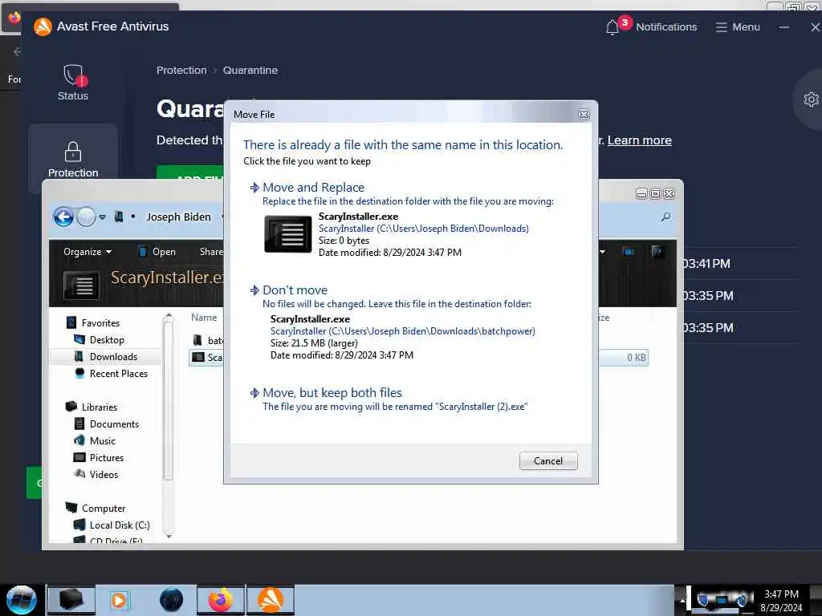The height and width of the screenshot is (616, 822).
Task: Switch to Firefox in the taskbar
Action: click(x=221, y=600)
